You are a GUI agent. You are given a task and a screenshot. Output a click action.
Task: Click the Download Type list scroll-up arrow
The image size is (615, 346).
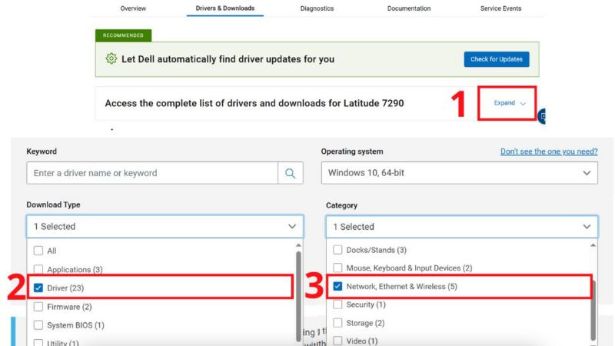[298, 245]
